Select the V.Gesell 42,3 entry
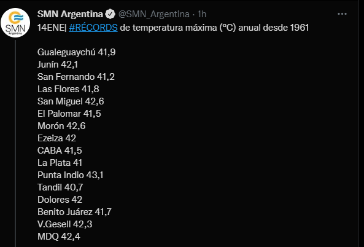Viewport: 364px width, 247px height. pyautogui.click(x=65, y=224)
